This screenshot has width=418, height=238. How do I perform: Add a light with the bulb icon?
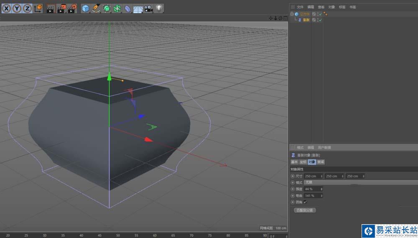click(159, 8)
